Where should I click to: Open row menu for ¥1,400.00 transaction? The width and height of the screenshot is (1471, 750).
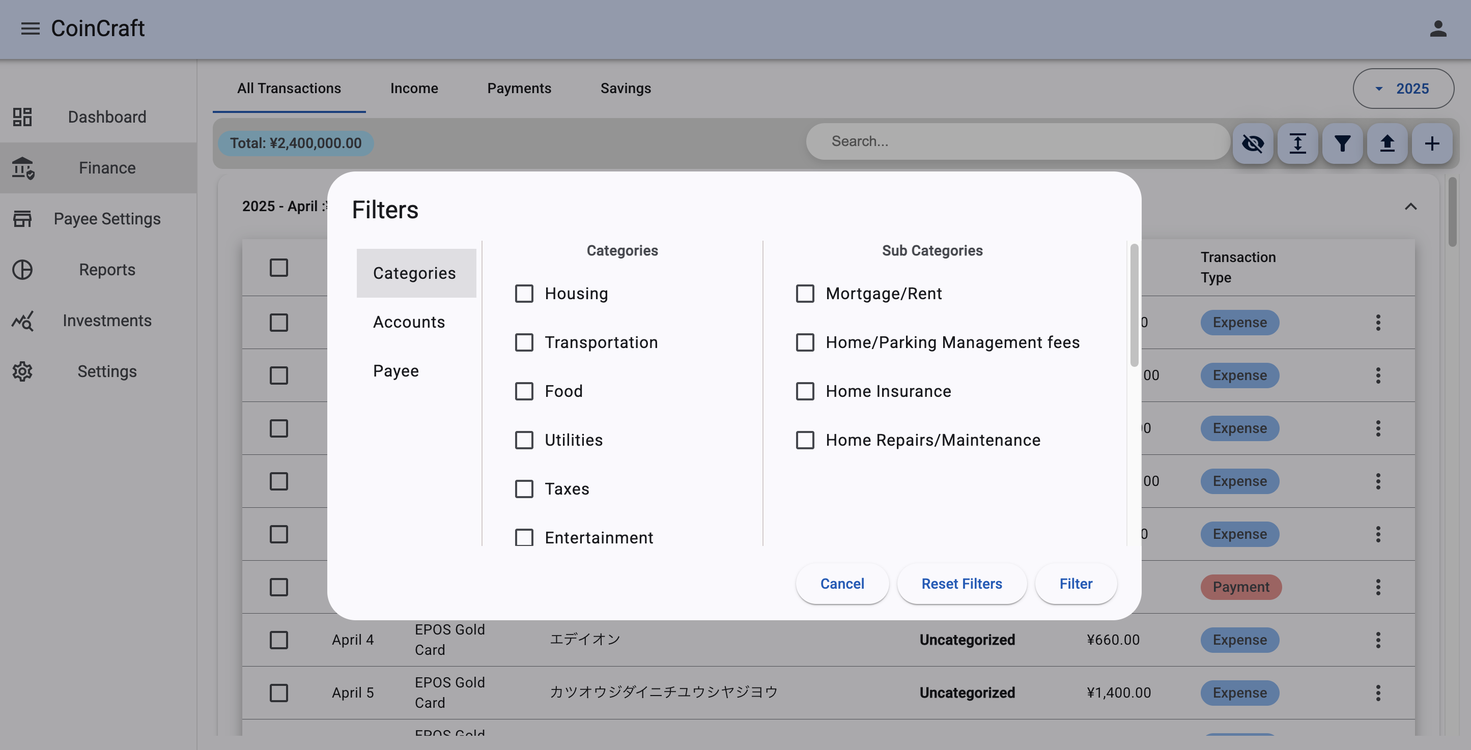1378,693
